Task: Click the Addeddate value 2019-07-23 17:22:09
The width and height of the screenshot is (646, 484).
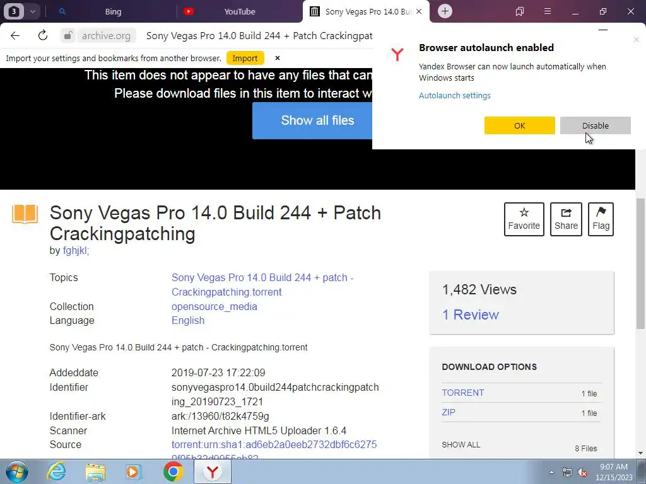Action: (x=218, y=373)
